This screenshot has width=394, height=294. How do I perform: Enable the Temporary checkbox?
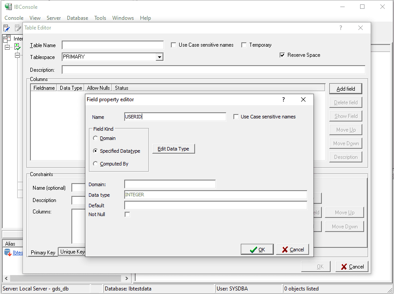tap(243, 44)
